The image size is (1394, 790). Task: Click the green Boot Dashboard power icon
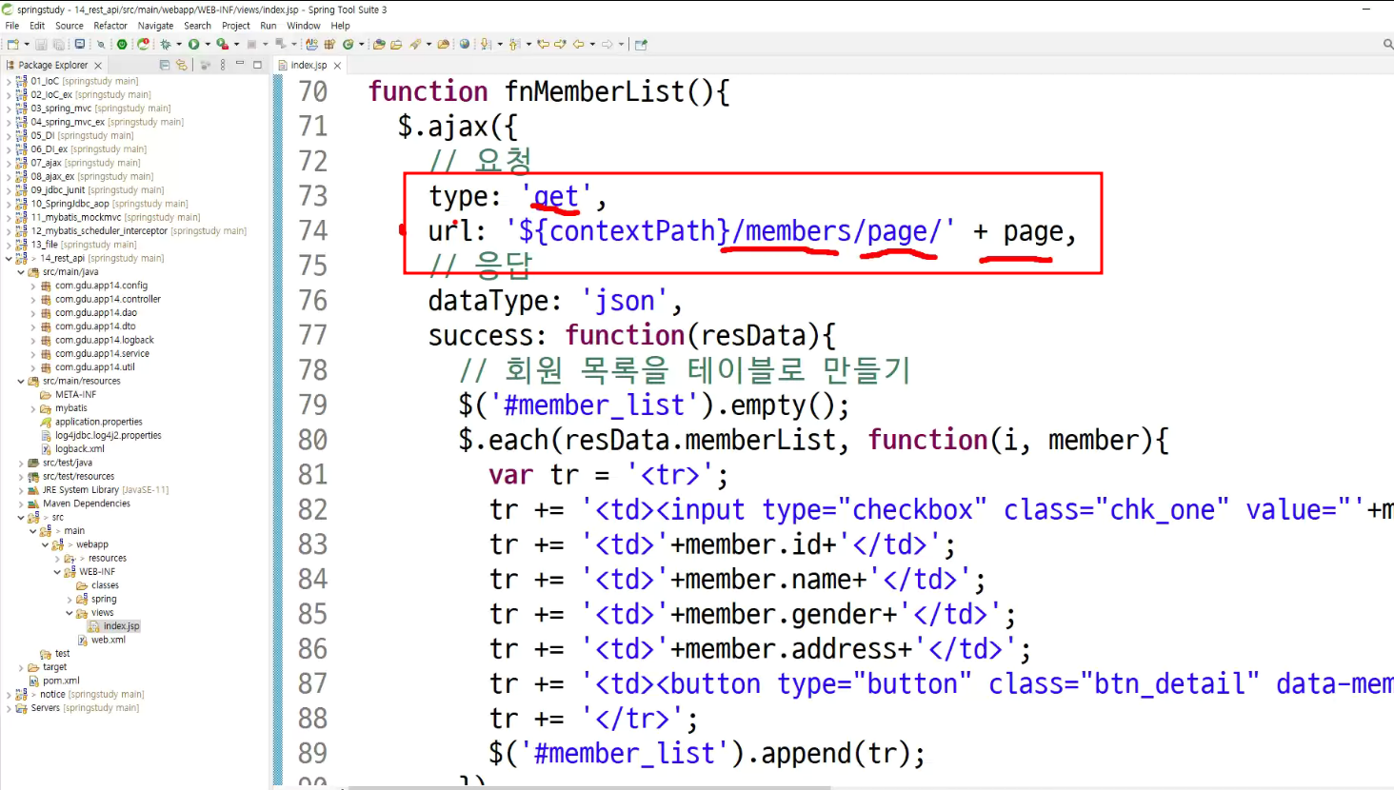(122, 44)
